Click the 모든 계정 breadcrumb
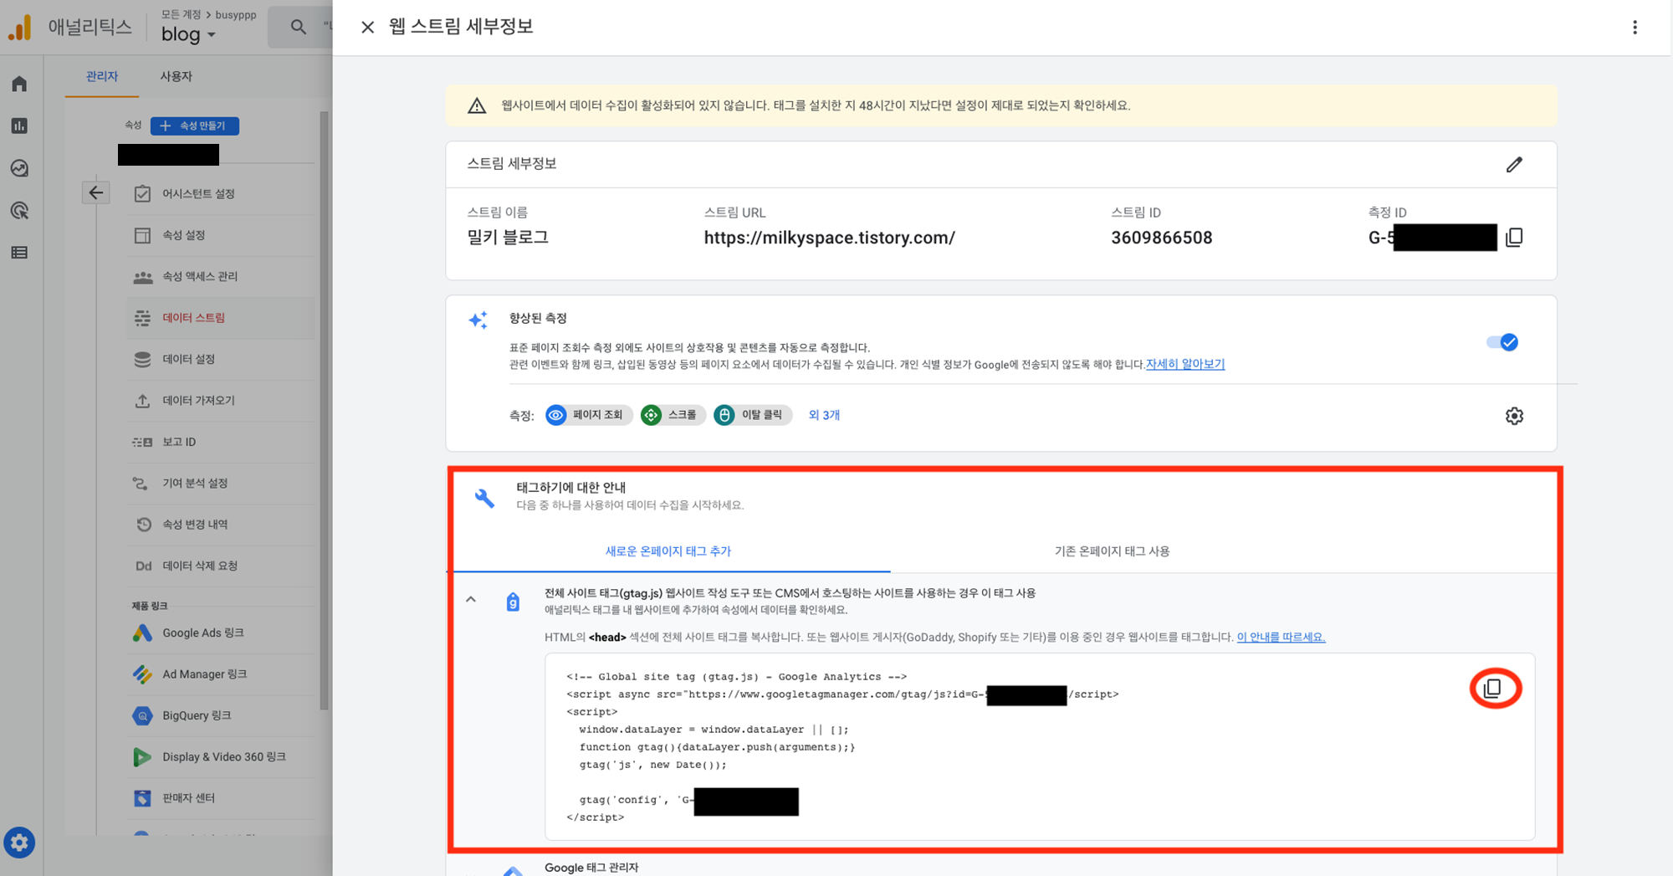Image resolution: width=1673 pixels, height=876 pixels. coord(182,14)
